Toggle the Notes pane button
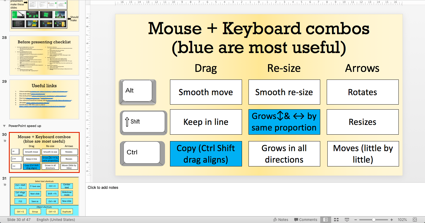Viewport: 425px width, 223px height. 281,219
